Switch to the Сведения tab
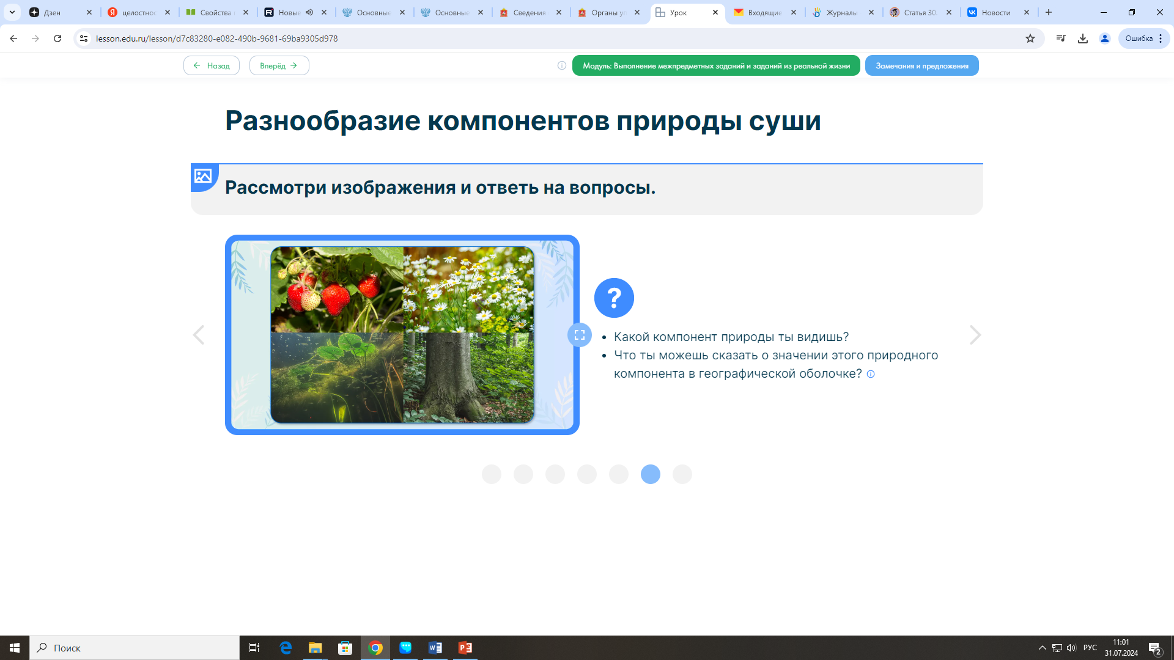This screenshot has width=1174, height=660. 530,12
